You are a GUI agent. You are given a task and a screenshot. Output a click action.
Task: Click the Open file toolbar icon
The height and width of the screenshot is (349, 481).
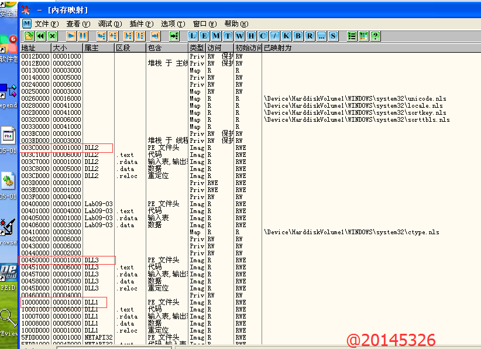coord(28,36)
